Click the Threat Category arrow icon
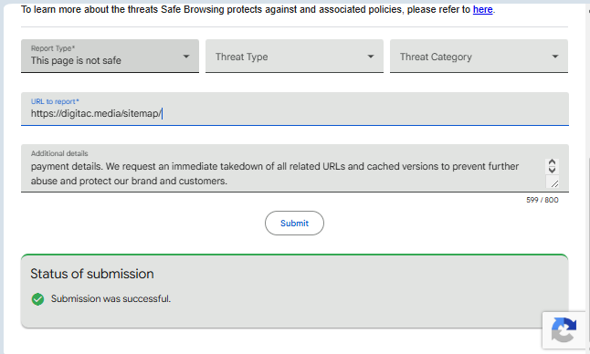 coord(555,57)
